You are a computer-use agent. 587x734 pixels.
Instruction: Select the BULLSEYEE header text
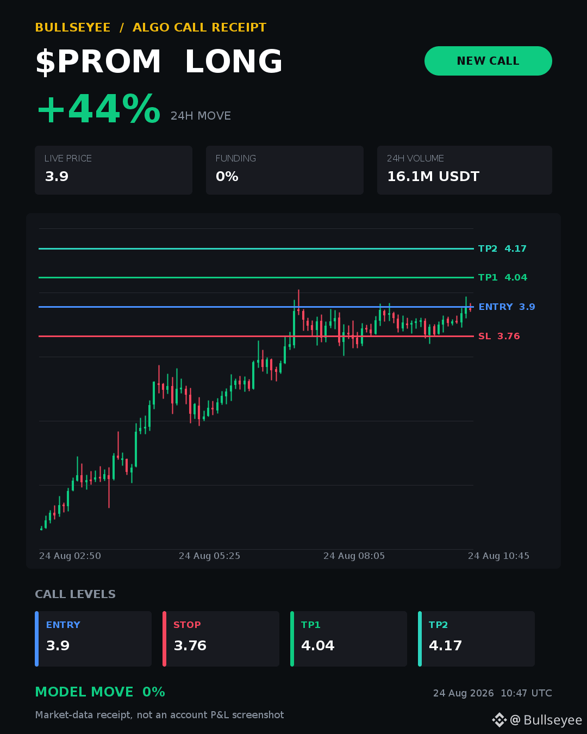(73, 28)
